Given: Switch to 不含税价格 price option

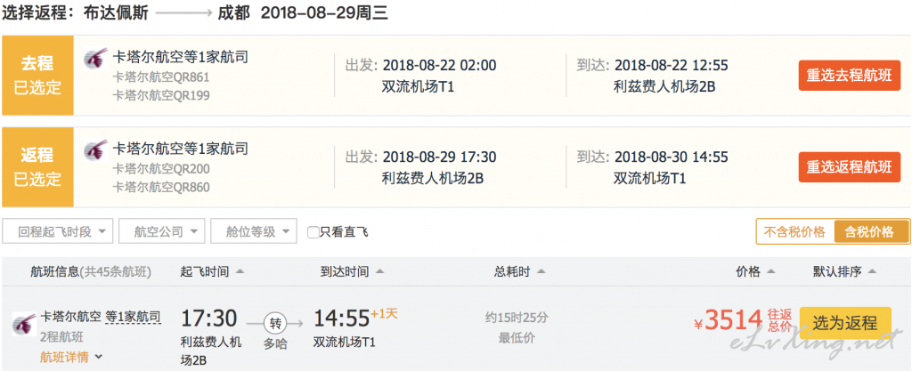Looking at the screenshot, I should click(794, 231).
